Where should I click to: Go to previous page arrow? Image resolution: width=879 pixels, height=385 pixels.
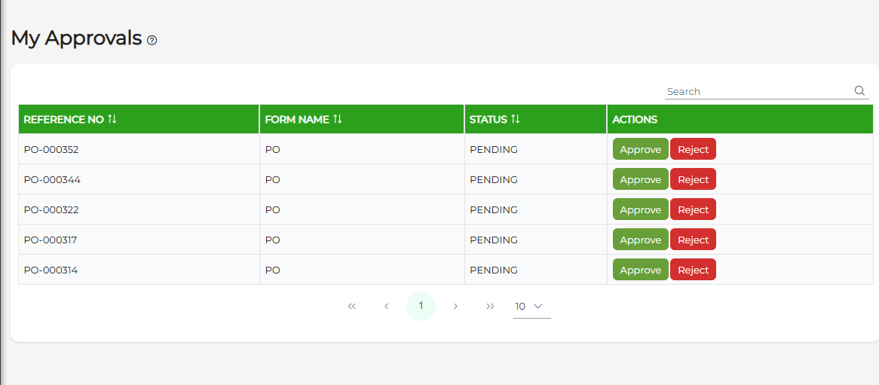pos(386,306)
